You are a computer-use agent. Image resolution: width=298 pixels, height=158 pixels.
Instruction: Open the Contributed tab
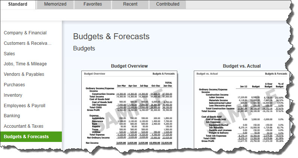(x=168, y=4)
